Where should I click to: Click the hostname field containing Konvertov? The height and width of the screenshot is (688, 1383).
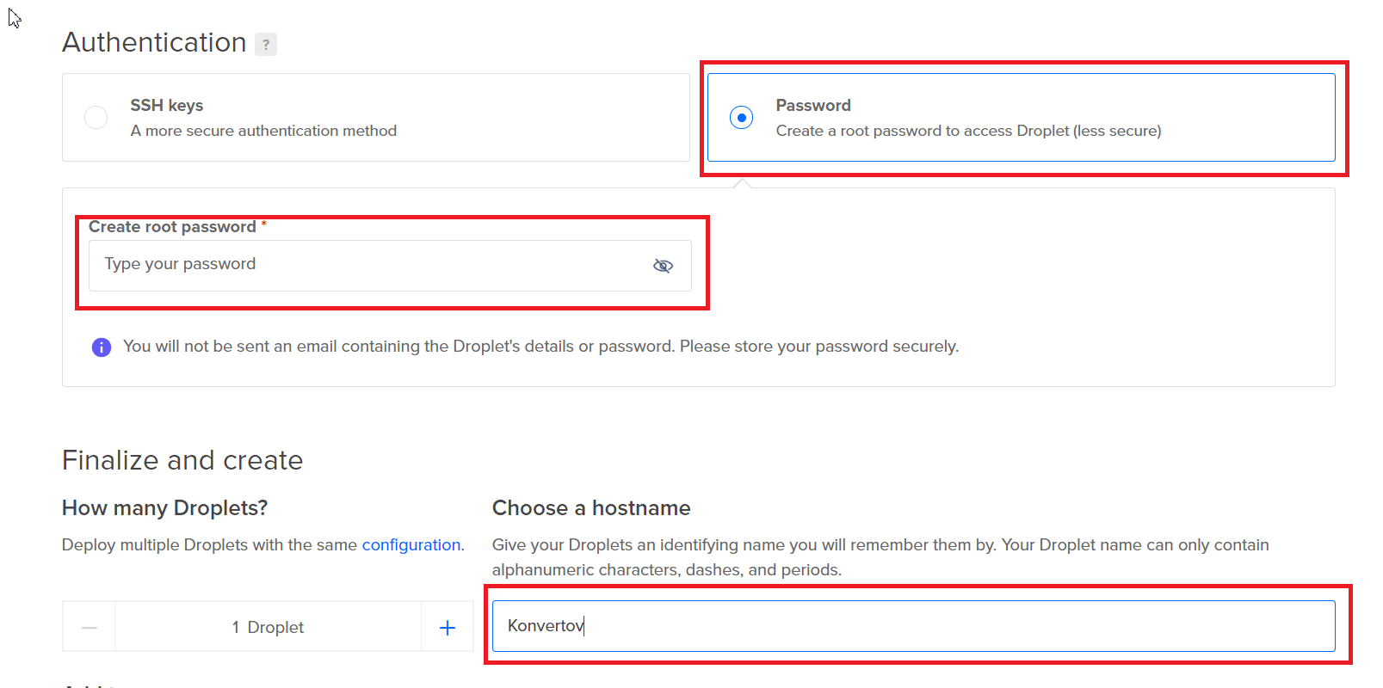point(913,626)
